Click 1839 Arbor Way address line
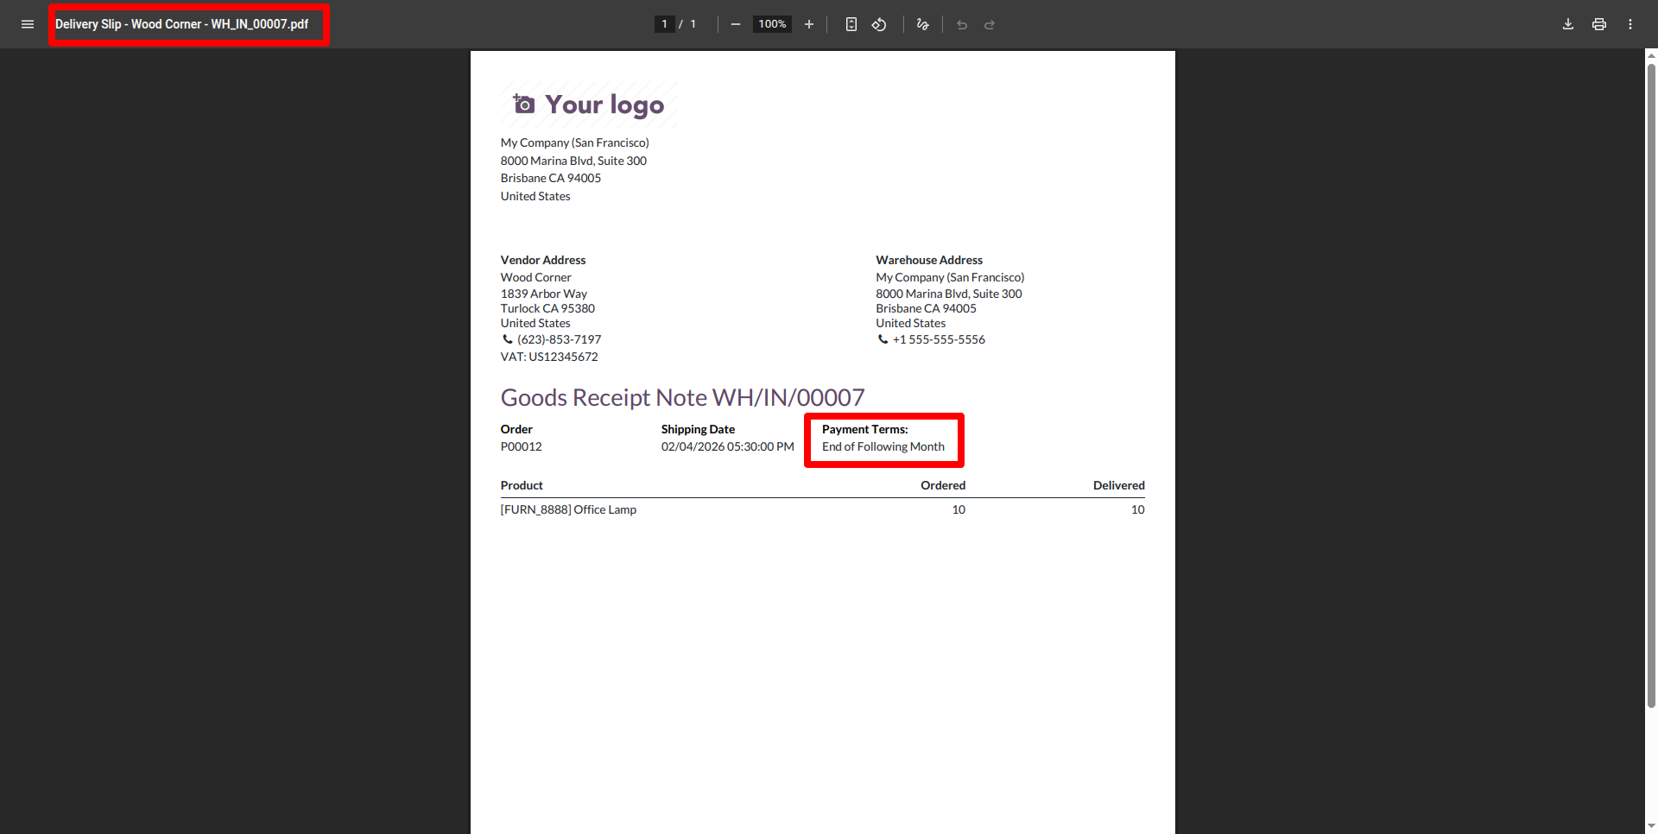This screenshot has height=834, width=1658. pyautogui.click(x=544, y=294)
